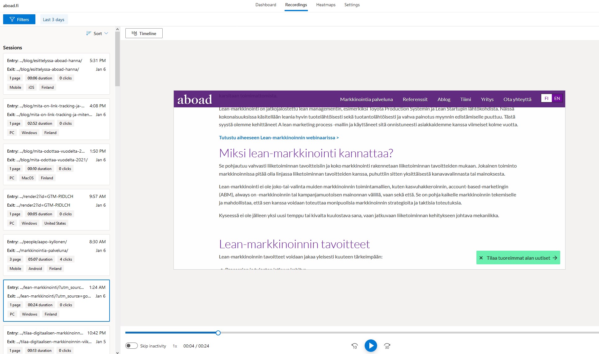Open Lean-markkinoinnin webinaarissa link
This screenshot has width=599, height=354.
coord(278,138)
